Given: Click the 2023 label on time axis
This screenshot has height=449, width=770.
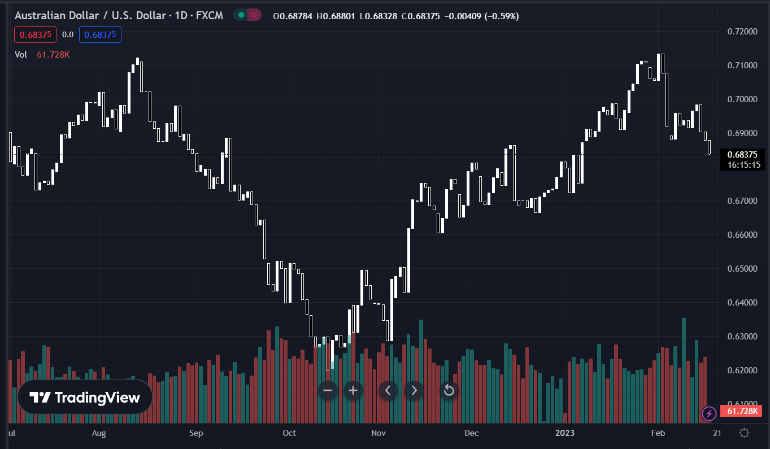Looking at the screenshot, I should click(x=564, y=433).
